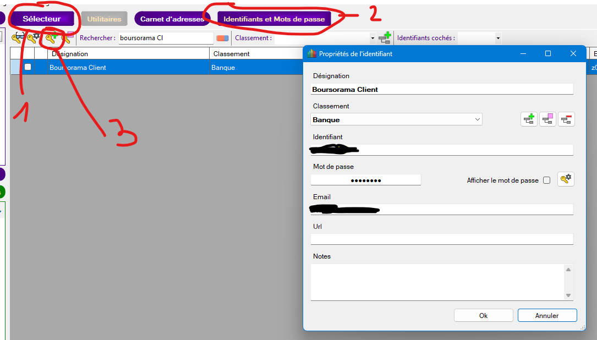Click the add classification icon in toolbar
This screenshot has height=340, width=597.
point(385,38)
